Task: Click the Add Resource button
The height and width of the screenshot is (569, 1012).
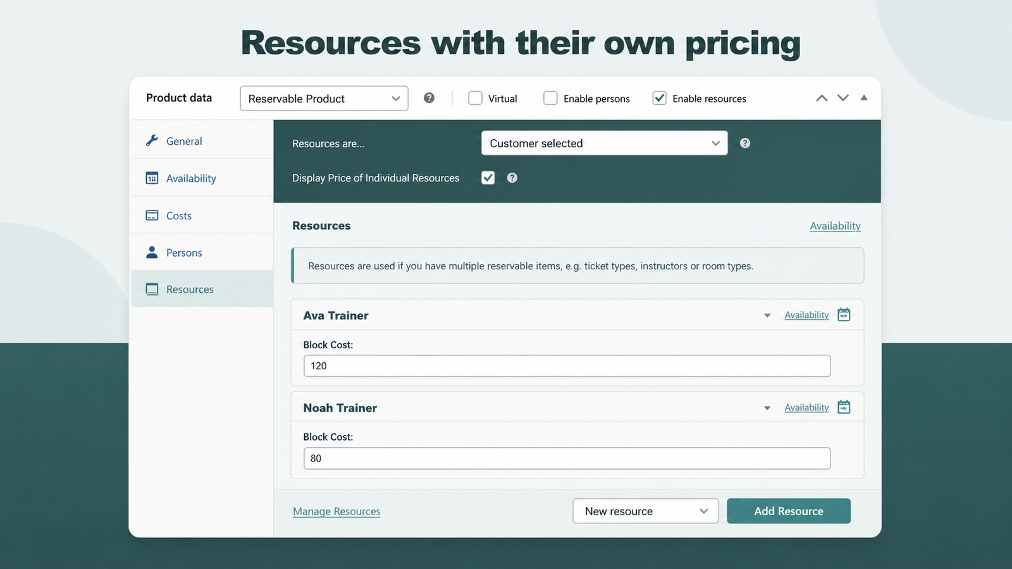Action: point(789,511)
